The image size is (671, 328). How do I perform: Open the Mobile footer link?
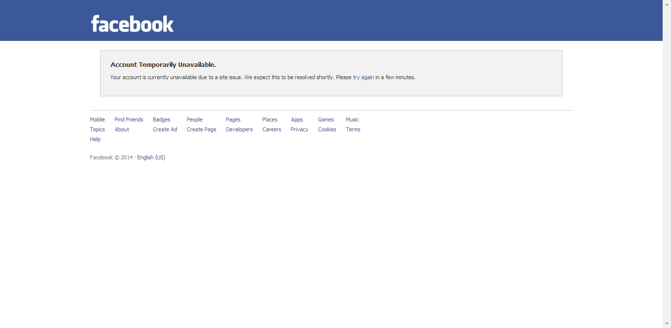click(97, 119)
